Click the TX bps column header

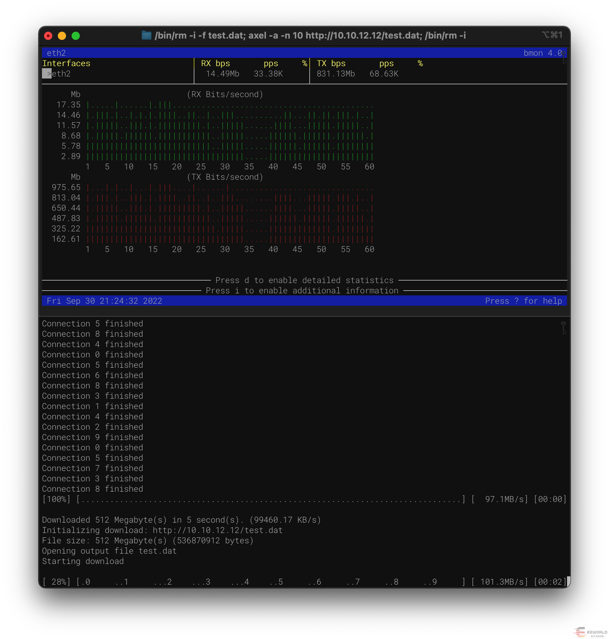click(x=331, y=63)
